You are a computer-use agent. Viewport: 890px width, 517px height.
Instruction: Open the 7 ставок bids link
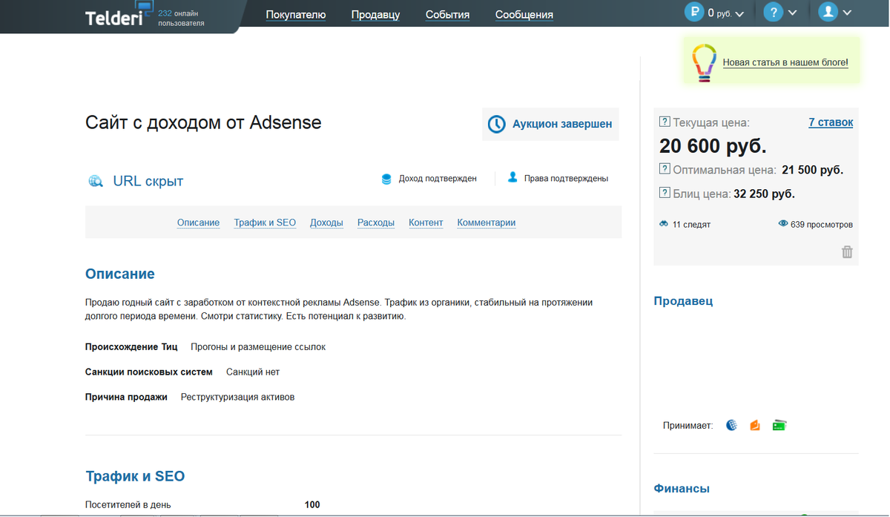[831, 122]
